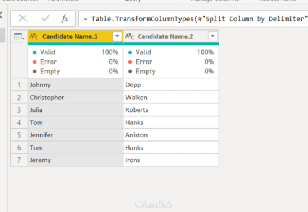
Task: Click the fx add step icon
Action: (x=65, y=18)
